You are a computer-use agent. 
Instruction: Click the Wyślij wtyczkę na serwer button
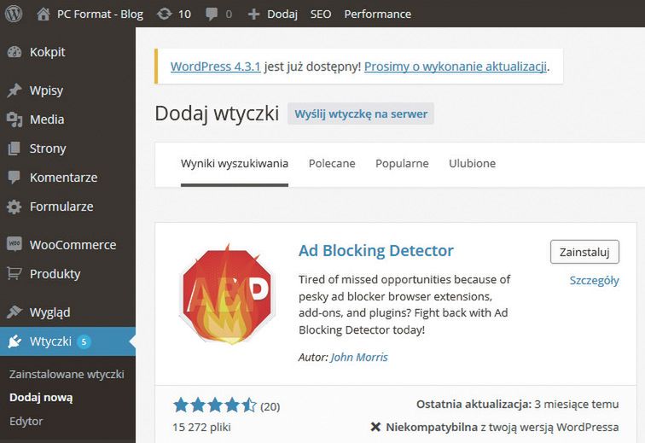click(x=361, y=114)
